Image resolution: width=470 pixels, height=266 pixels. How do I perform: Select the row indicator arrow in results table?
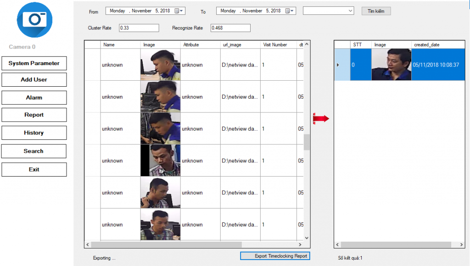pos(338,65)
